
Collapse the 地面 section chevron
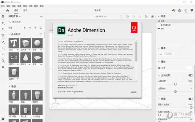pos(159,99)
